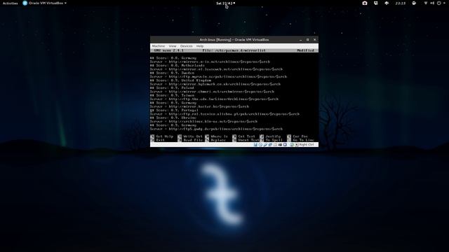Screen dimensions: 449x252
Task: Click the Arch linux [Running] window title bar
Action: pyautogui.click(x=234, y=40)
